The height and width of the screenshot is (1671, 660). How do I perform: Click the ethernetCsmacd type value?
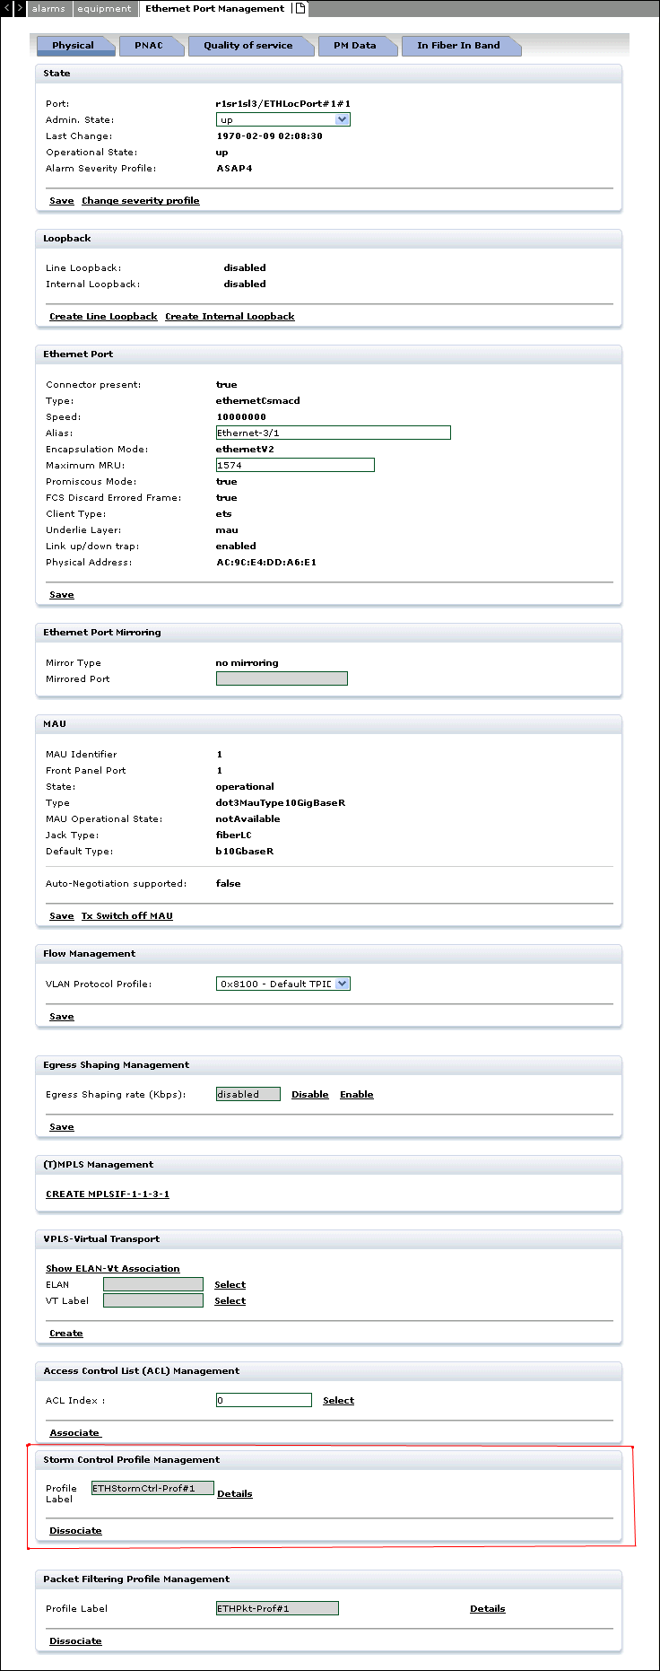(x=258, y=401)
